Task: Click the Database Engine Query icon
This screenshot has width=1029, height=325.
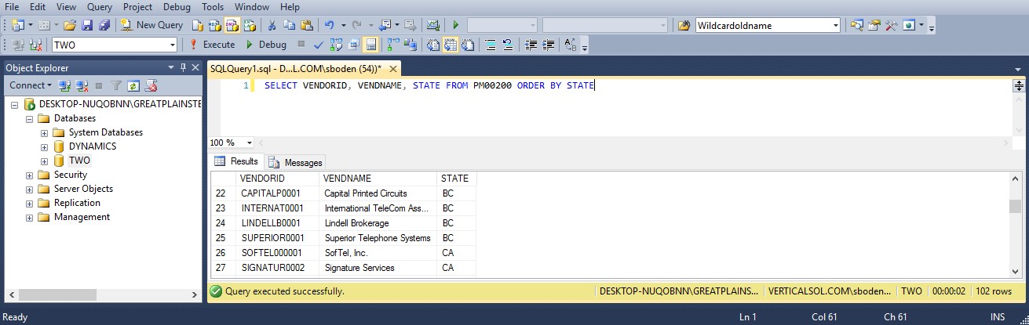Action: point(197,25)
